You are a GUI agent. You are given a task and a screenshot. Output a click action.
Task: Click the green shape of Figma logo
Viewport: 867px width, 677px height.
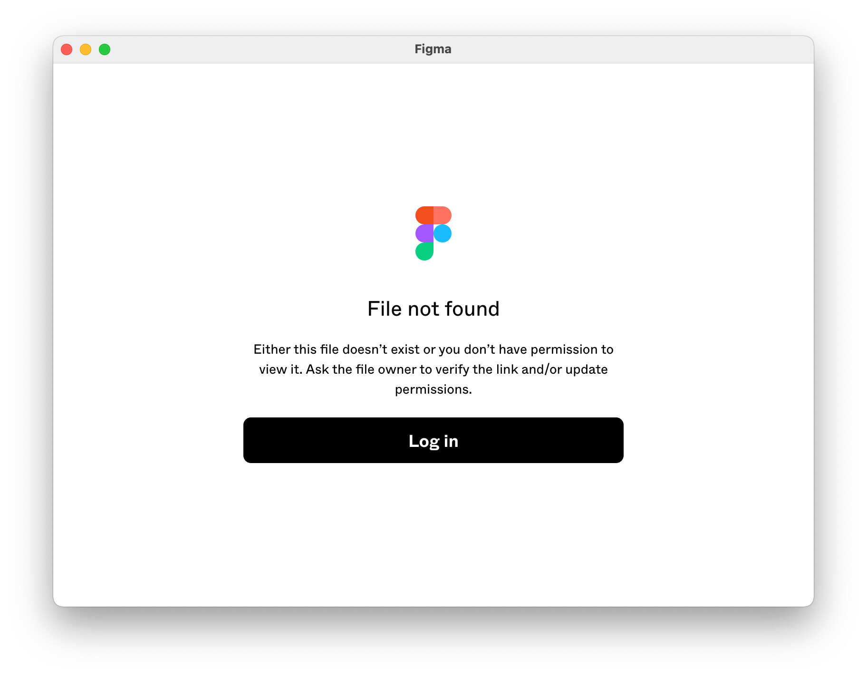pos(424,251)
